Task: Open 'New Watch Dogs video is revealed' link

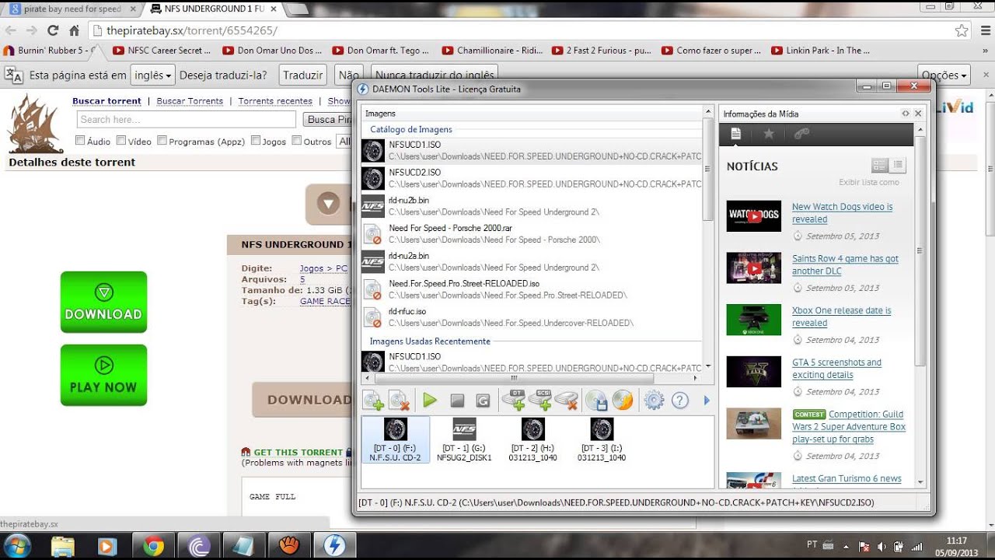Action: [x=842, y=213]
